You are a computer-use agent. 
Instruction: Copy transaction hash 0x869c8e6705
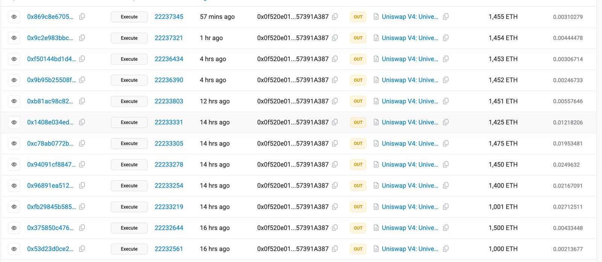tap(82, 17)
